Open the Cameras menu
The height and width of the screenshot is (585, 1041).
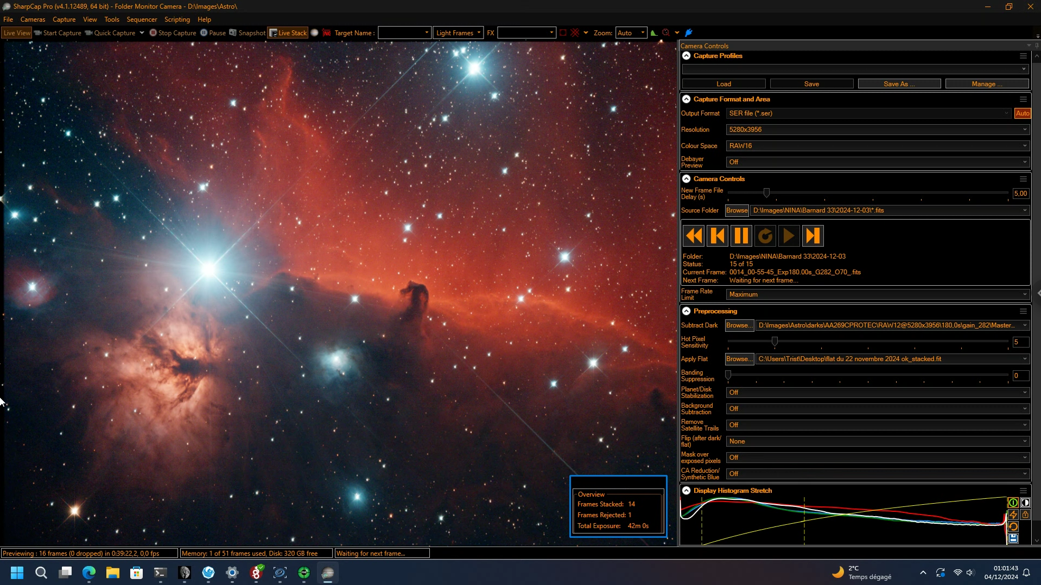coord(33,20)
